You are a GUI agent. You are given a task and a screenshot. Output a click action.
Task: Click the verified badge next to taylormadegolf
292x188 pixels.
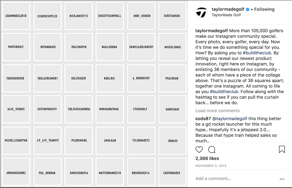[x=248, y=9]
